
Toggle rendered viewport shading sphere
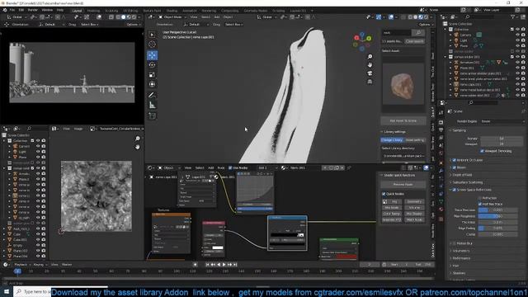click(426, 16)
